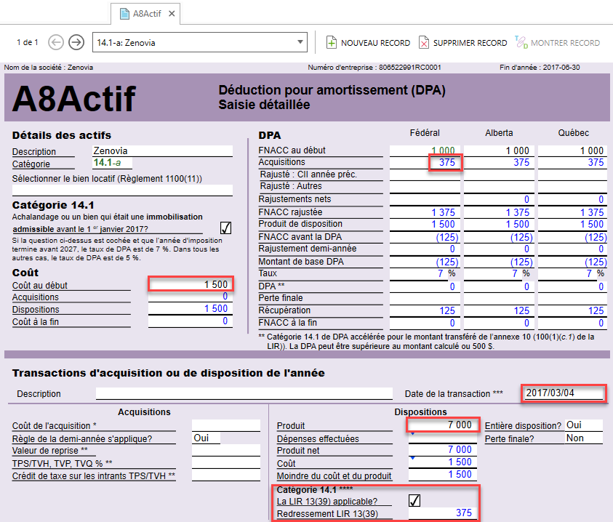Toggle Perte finale Non field
Screen dimensions: 613x522
pos(584,438)
